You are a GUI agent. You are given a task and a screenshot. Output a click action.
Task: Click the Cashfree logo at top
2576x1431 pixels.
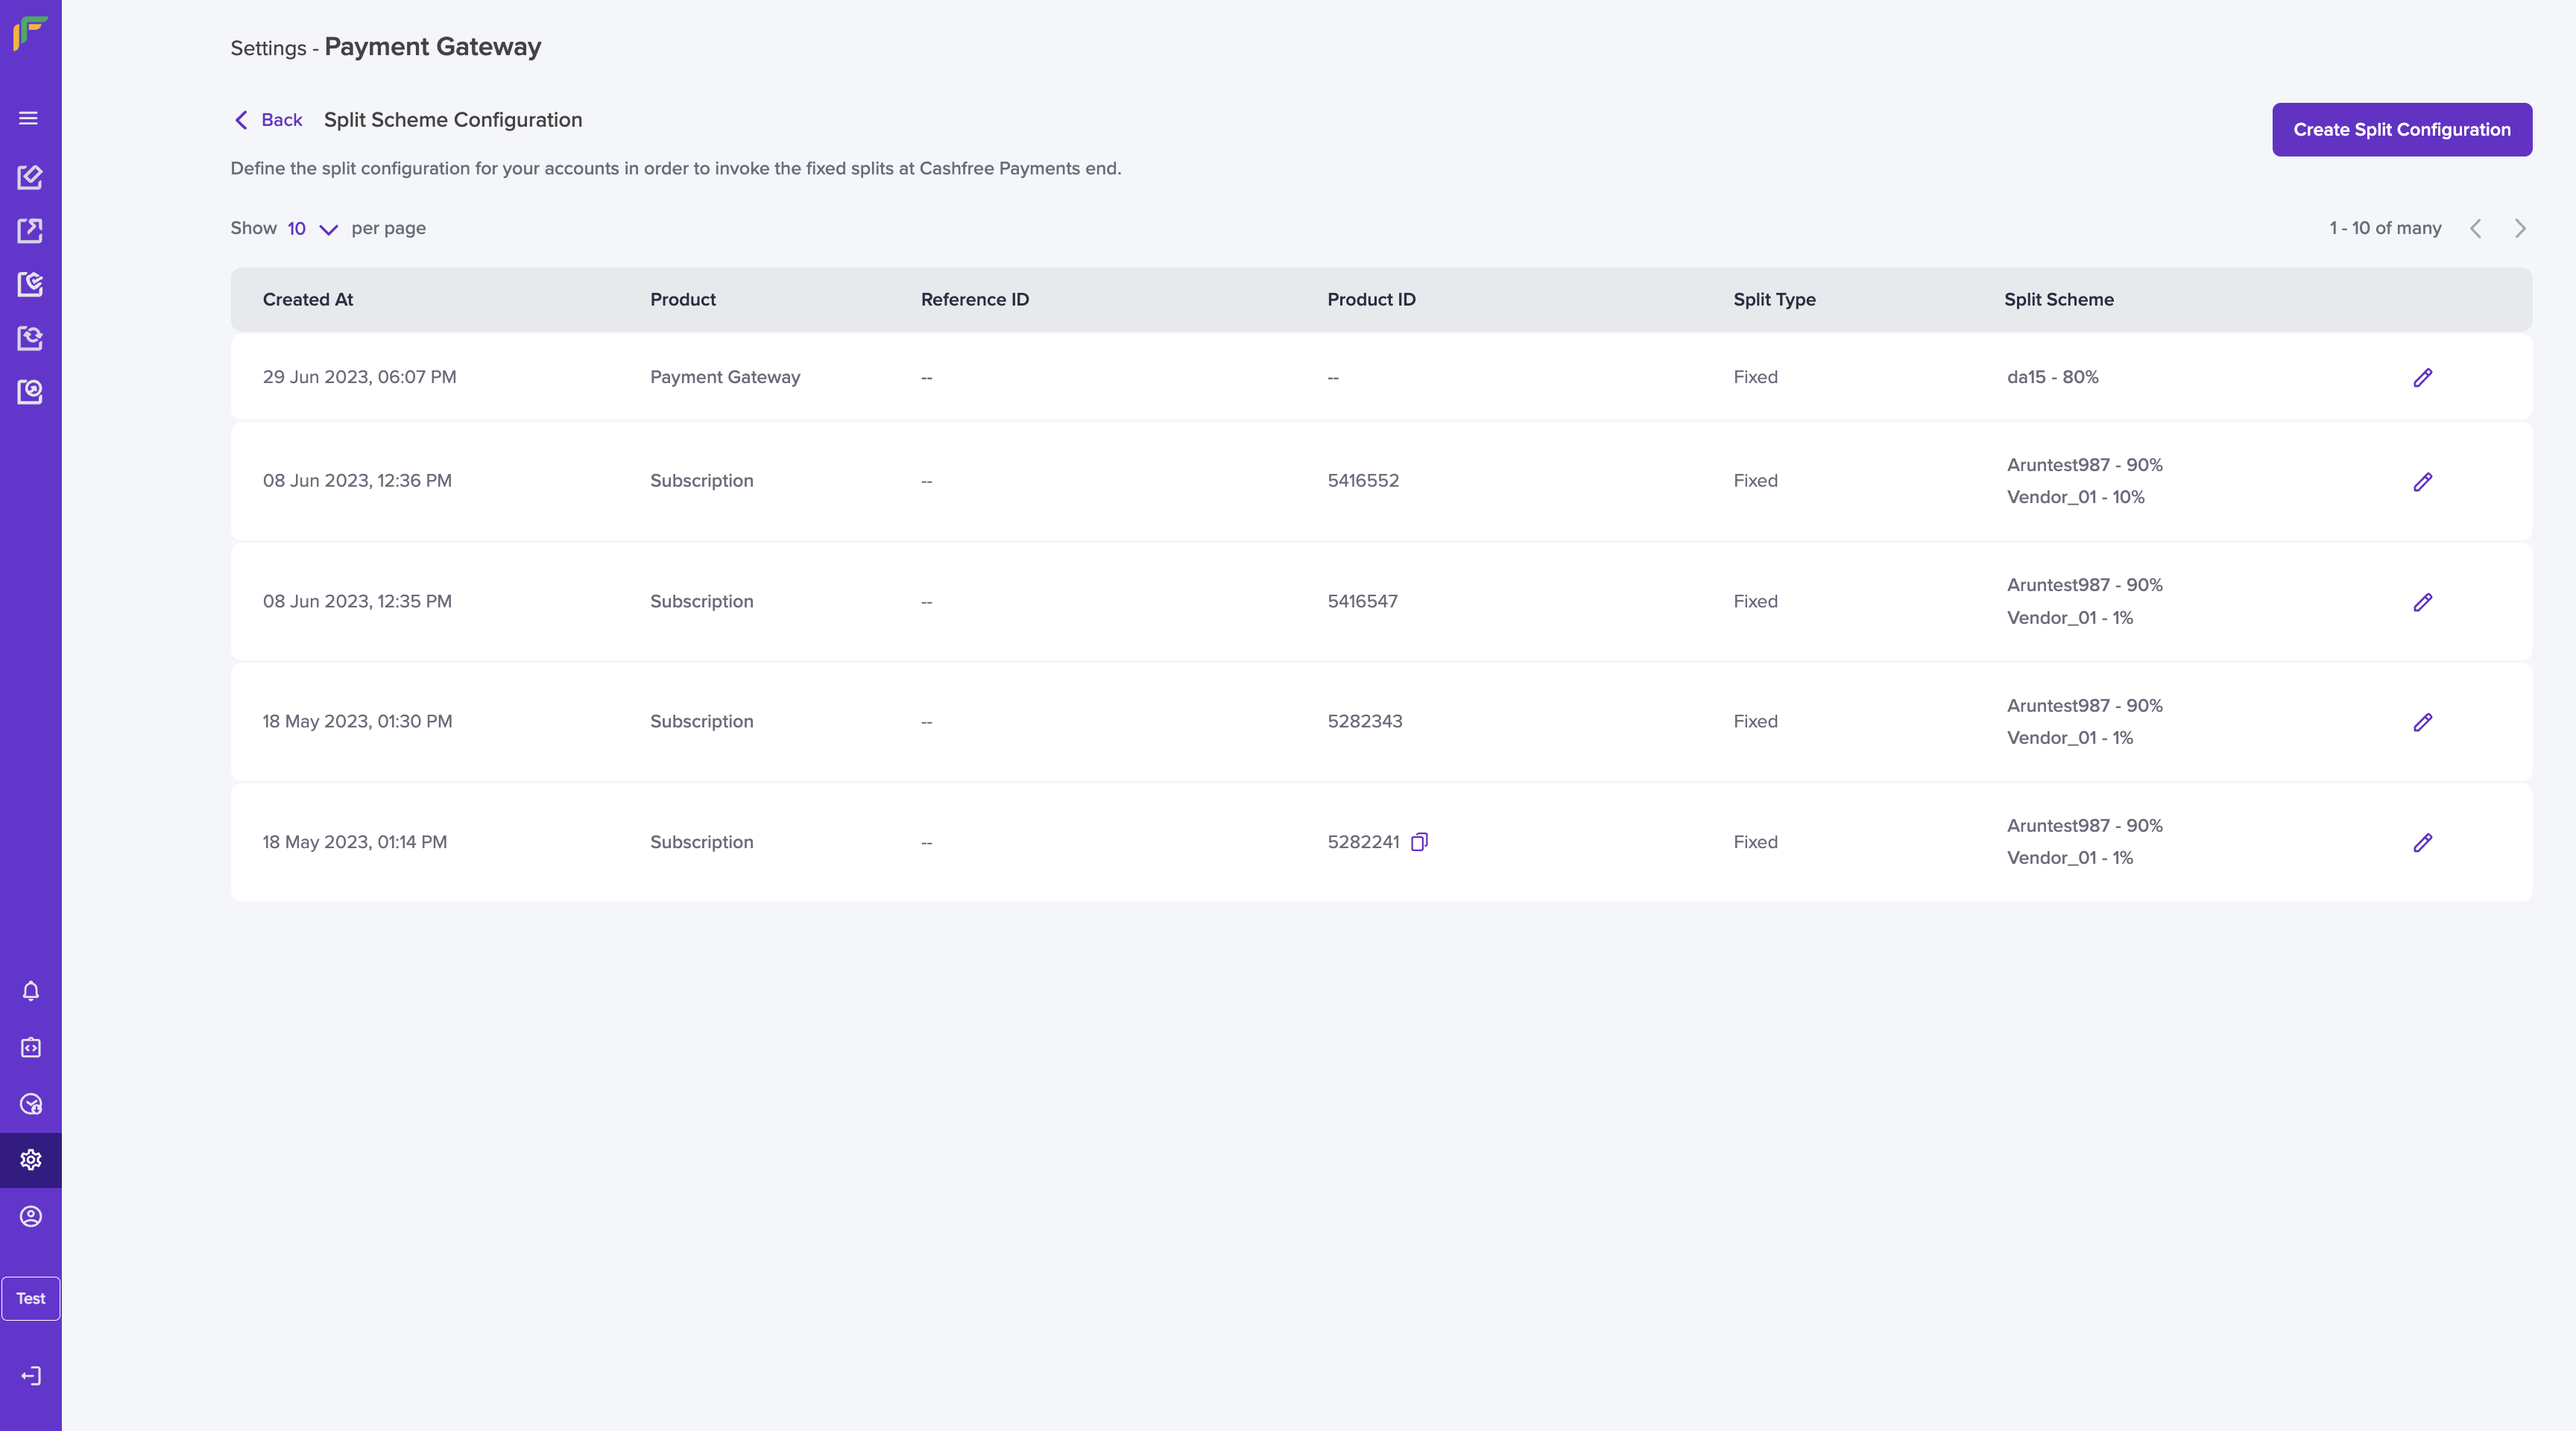pos(30,32)
